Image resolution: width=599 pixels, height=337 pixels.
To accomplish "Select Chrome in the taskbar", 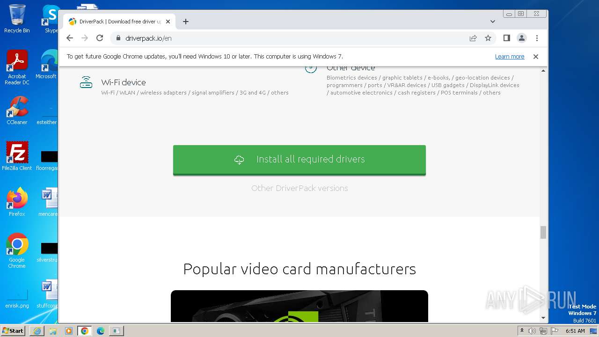I will click(x=85, y=331).
